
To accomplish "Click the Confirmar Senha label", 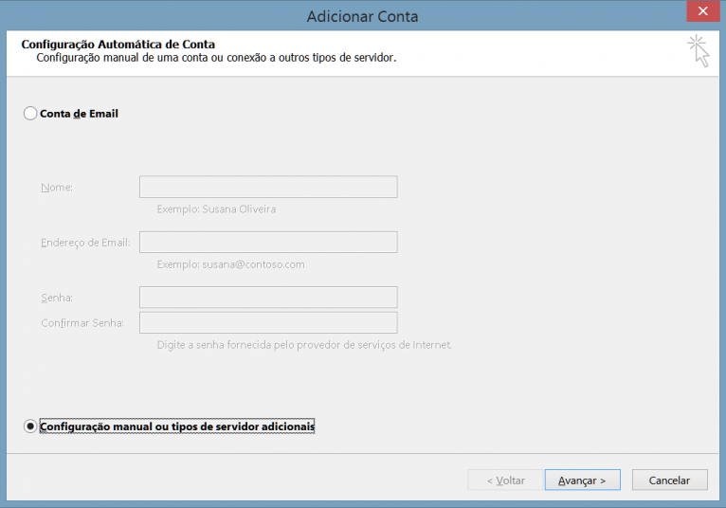I will coord(82,323).
